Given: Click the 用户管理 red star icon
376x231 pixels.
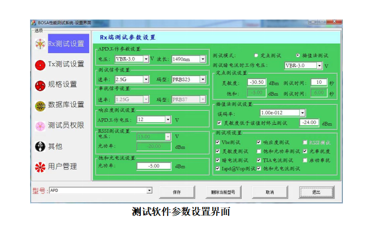Looking at the screenshot, I should point(40,167).
